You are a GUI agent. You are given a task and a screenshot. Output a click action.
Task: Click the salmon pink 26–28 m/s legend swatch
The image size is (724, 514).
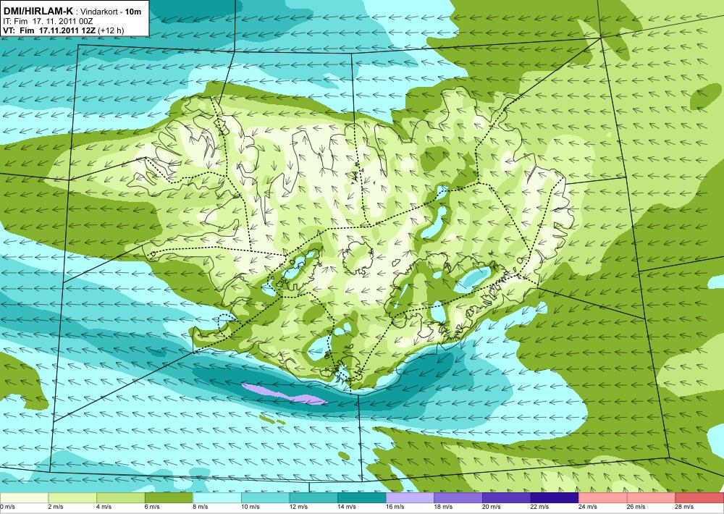tap(651, 498)
